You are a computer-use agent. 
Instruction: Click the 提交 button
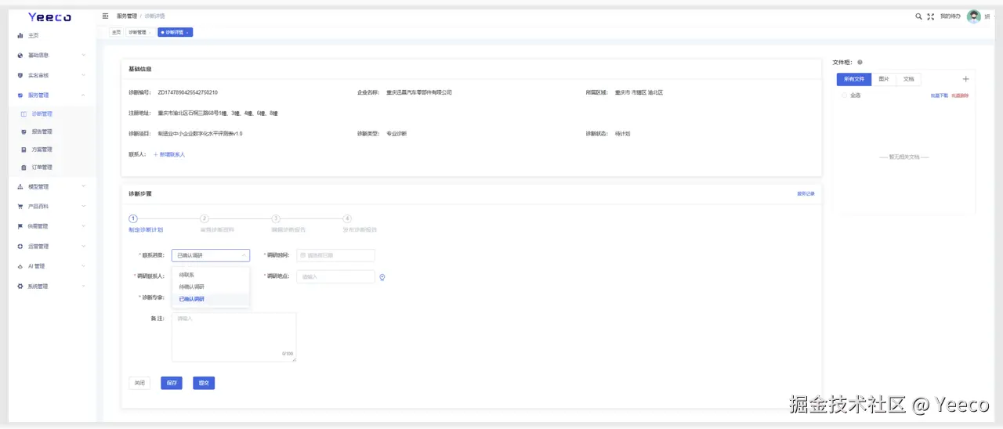point(204,383)
